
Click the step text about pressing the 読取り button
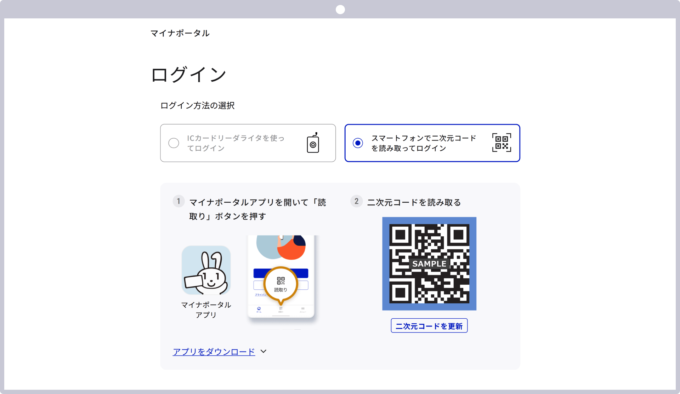[x=257, y=209]
